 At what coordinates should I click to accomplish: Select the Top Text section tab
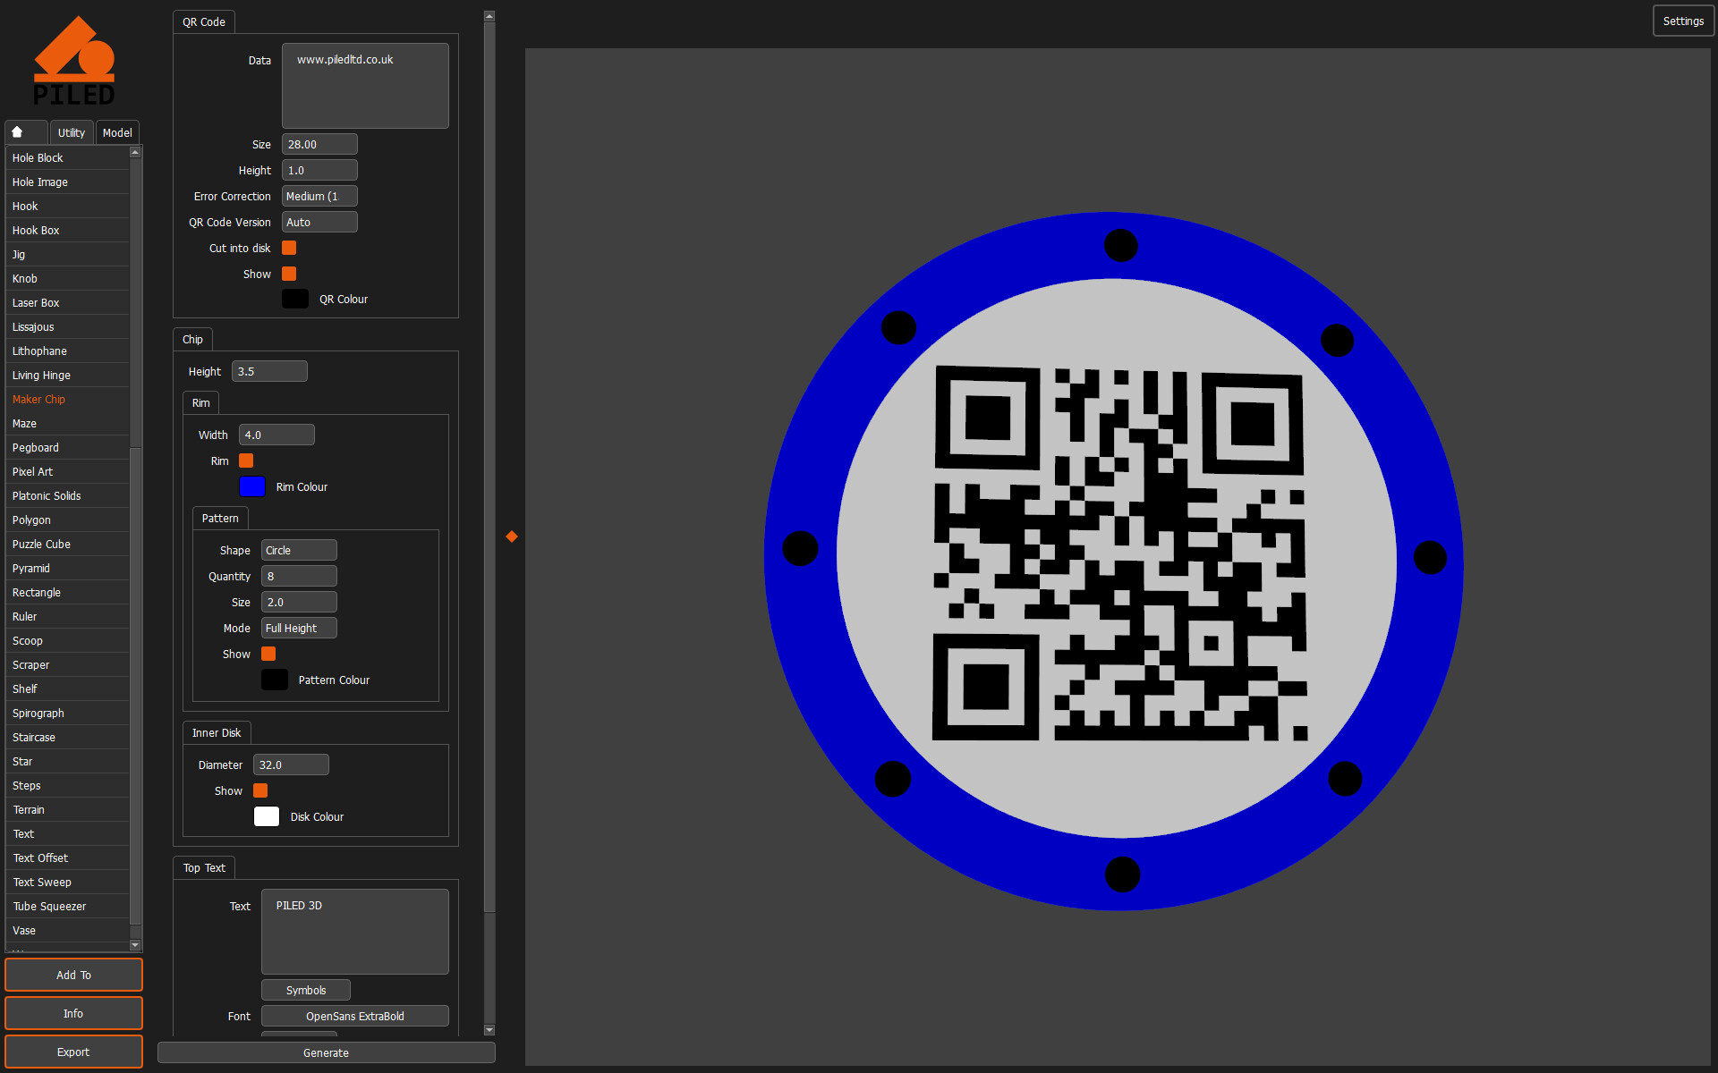point(204,867)
